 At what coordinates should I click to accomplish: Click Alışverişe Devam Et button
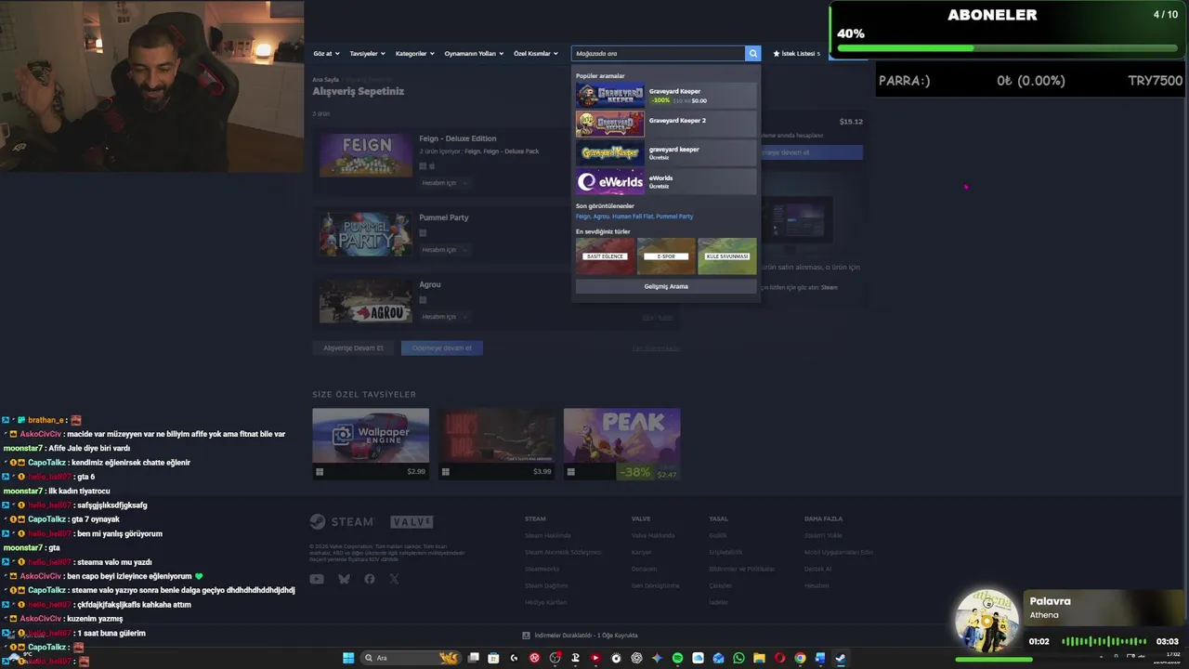coord(353,348)
